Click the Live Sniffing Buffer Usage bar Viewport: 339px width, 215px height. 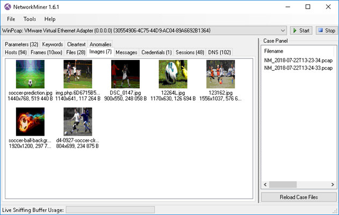click(x=110, y=210)
